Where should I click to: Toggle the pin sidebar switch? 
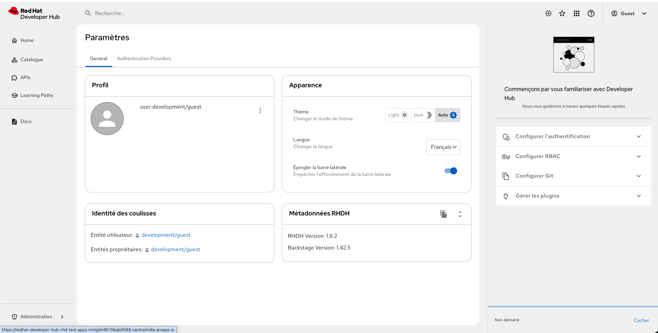pos(451,171)
